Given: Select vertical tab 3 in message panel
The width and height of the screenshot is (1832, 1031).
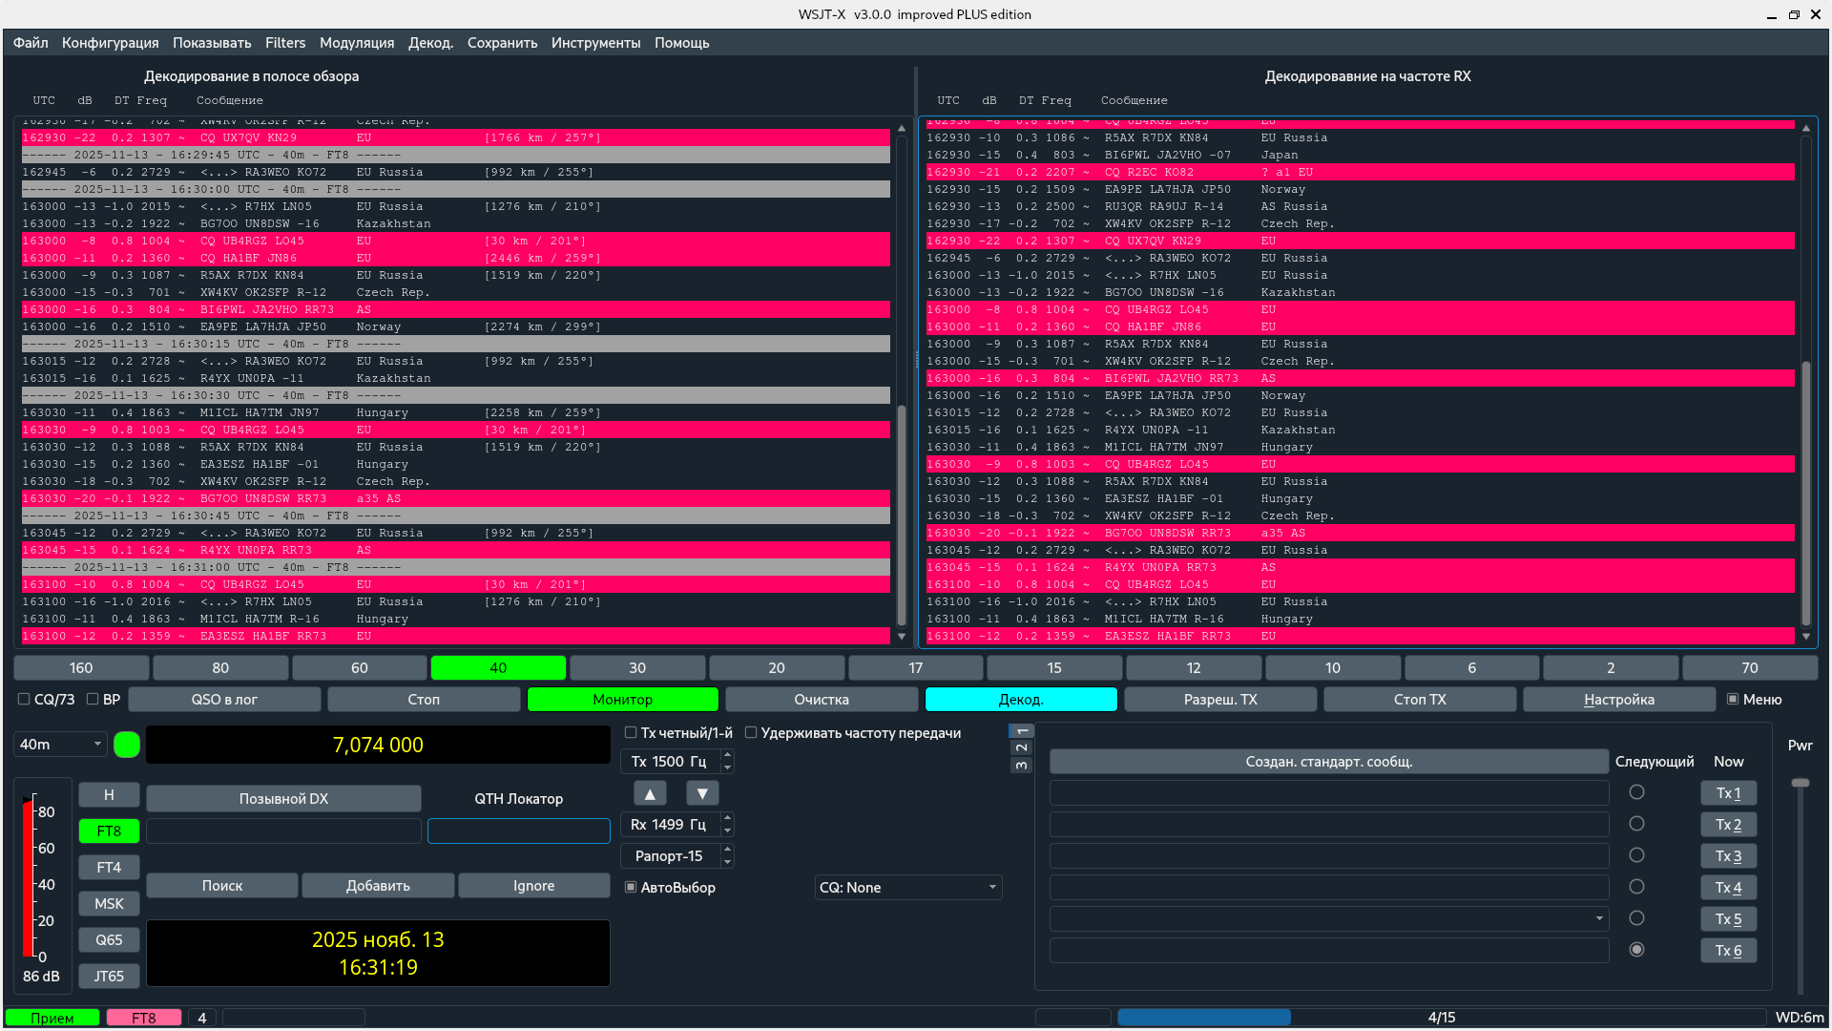Looking at the screenshot, I should coord(1021,765).
